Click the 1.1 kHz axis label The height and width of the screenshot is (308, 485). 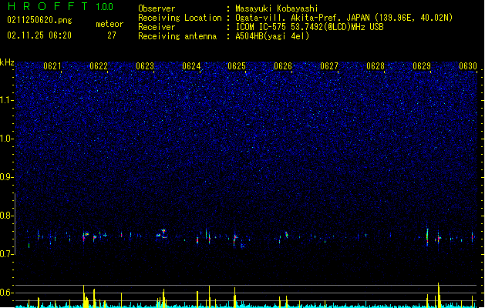click(7, 100)
